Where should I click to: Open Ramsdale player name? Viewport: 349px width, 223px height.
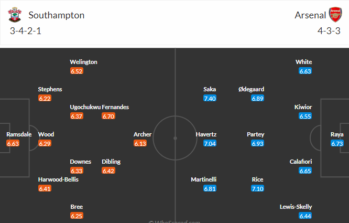(x=19, y=134)
